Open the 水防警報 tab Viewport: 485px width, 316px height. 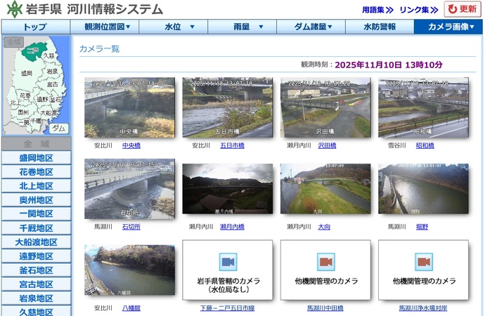pos(380,27)
